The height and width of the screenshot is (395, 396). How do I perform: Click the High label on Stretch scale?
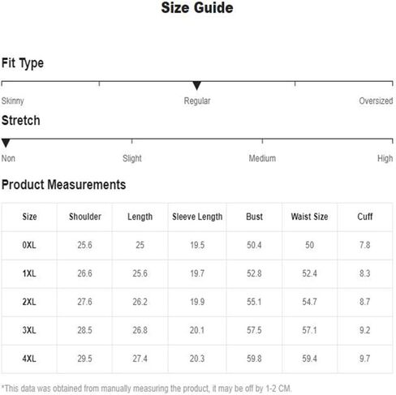[x=385, y=158]
